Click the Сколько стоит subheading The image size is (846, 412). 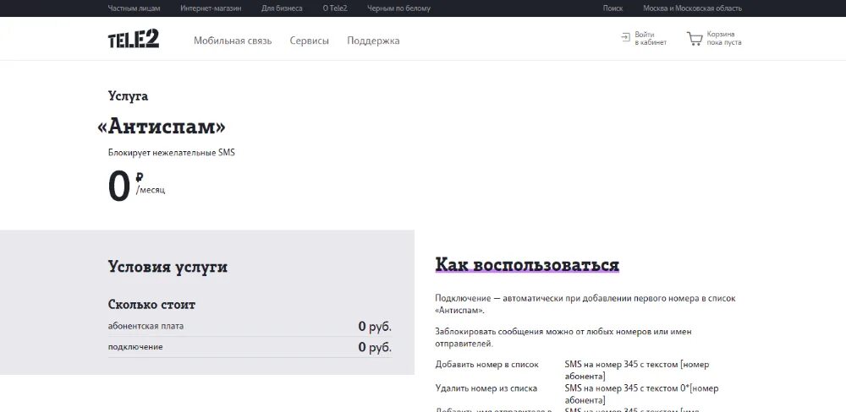coord(151,305)
